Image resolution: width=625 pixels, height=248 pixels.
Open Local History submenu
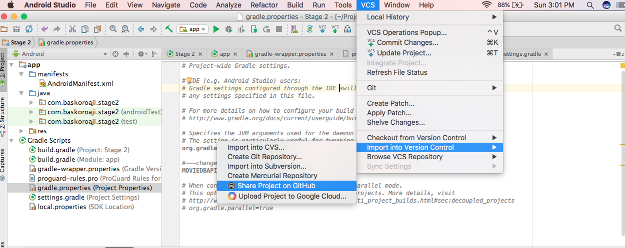click(429, 17)
